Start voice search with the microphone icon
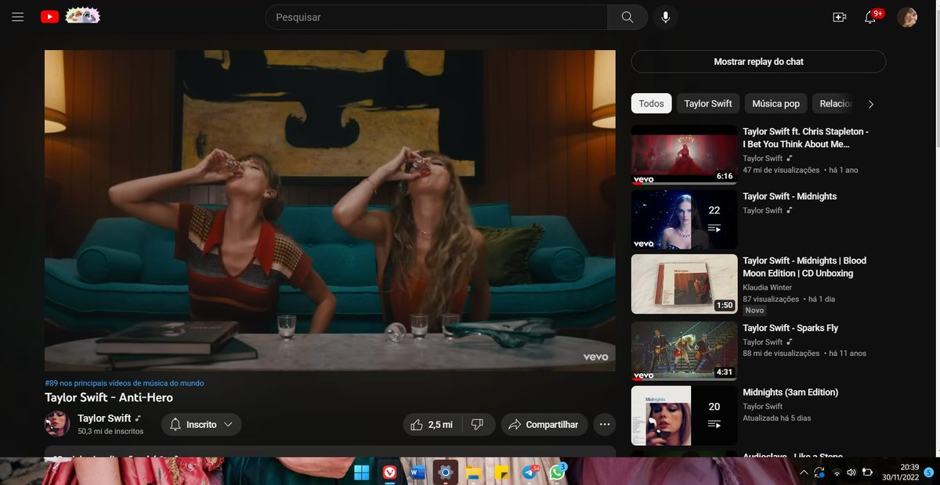This screenshot has width=940, height=485. pos(666,17)
